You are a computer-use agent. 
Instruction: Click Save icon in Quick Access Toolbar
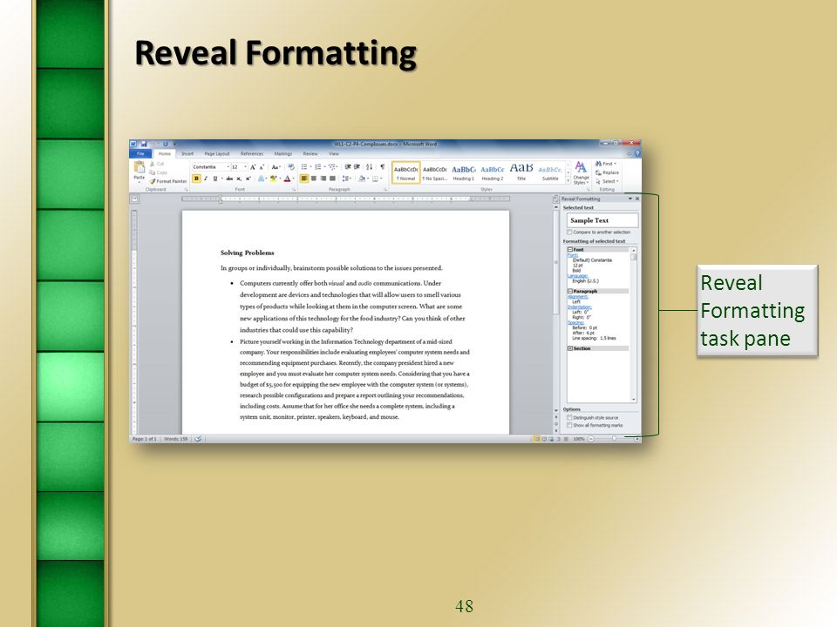[144, 144]
